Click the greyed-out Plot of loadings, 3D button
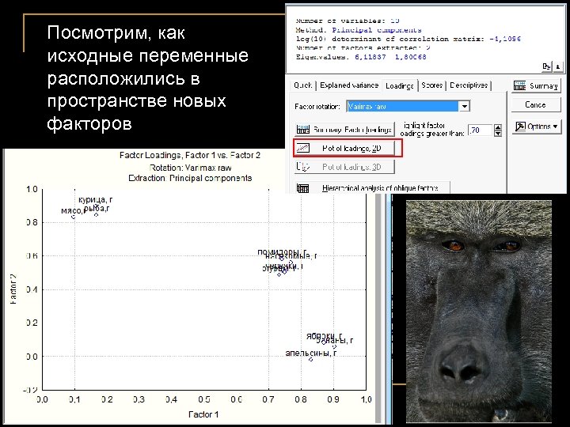 [x=344, y=167]
